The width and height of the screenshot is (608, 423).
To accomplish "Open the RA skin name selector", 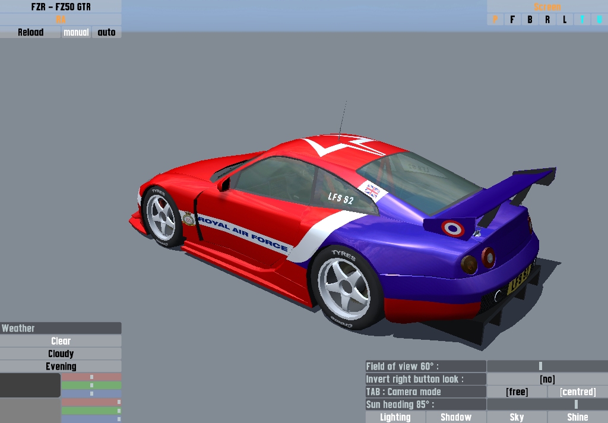I will [61, 20].
